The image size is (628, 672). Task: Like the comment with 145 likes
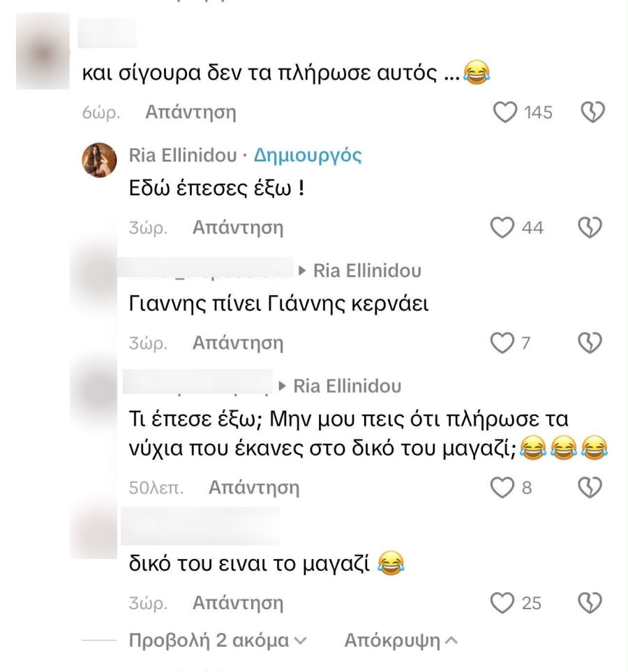[x=504, y=112]
